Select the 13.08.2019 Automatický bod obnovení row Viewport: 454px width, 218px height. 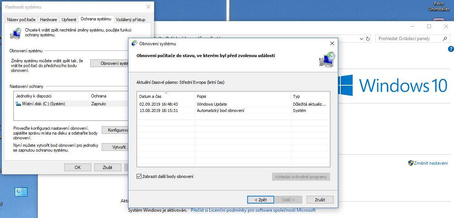[233, 110]
